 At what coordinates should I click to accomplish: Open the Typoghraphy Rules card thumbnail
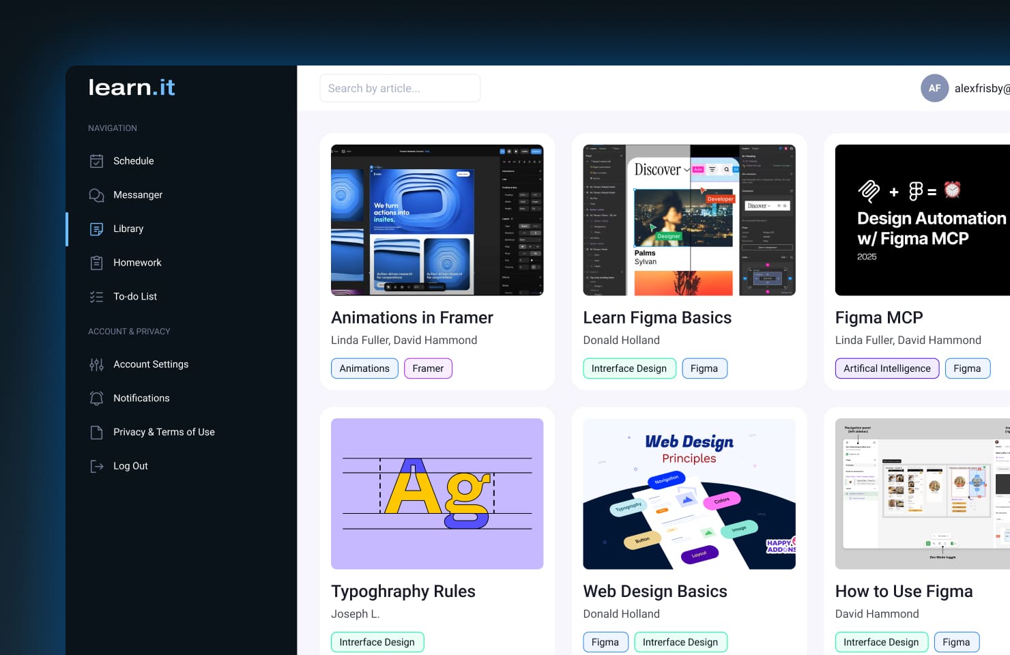[437, 494]
